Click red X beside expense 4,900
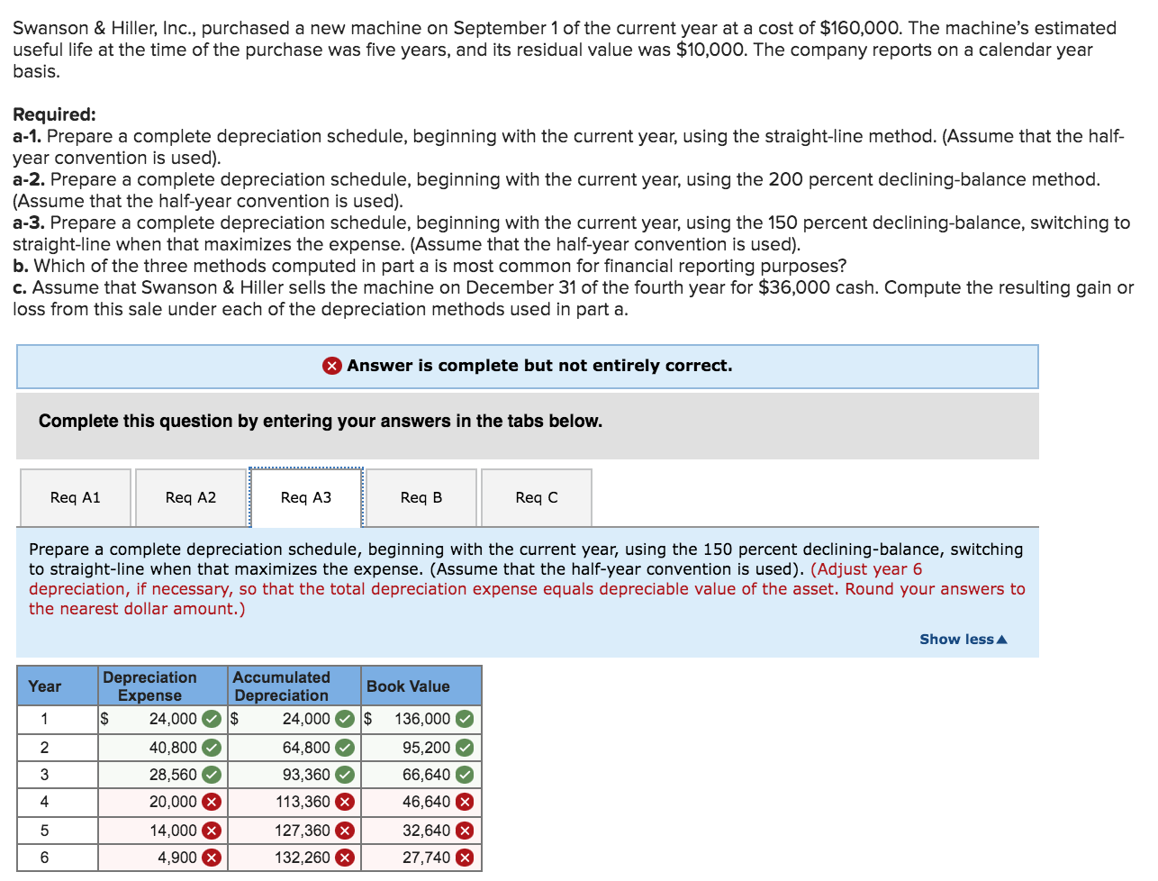Viewport: 1158px width, 881px height. click(x=212, y=858)
